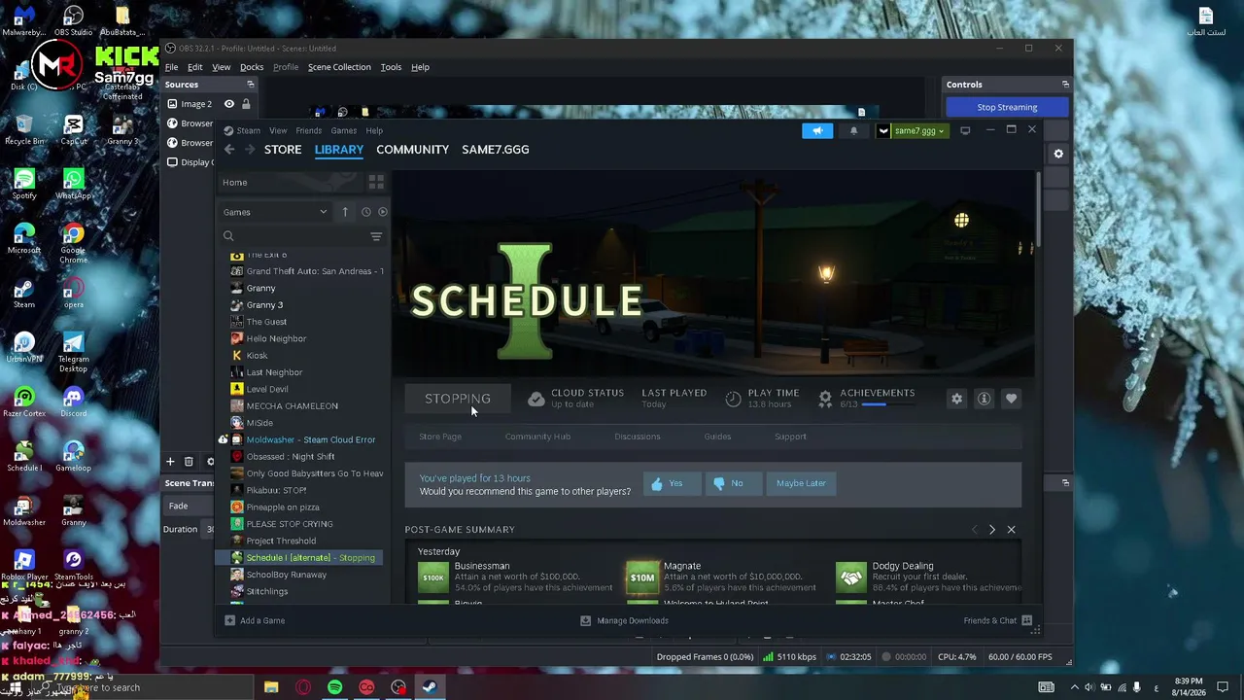Toggle visibility of Image 2 source
This screenshot has width=1244, height=700.
tap(229, 104)
